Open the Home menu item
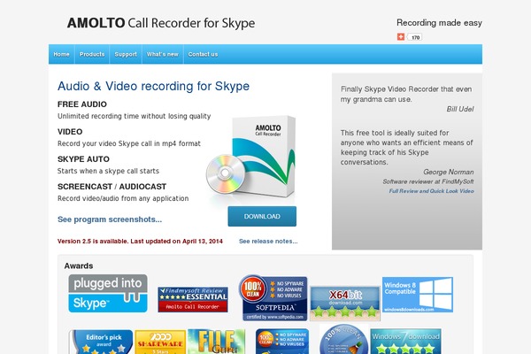The height and width of the screenshot is (354, 531). point(61,54)
